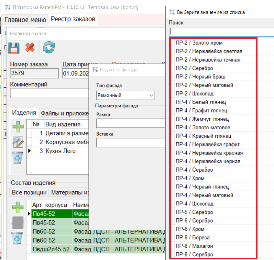
Task: Focus the Рамка input field
Action: tap(129, 123)
